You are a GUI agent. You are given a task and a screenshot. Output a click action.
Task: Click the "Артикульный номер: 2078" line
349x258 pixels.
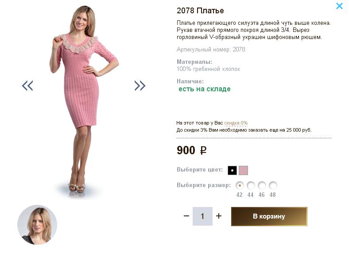(x=211, y=50)
